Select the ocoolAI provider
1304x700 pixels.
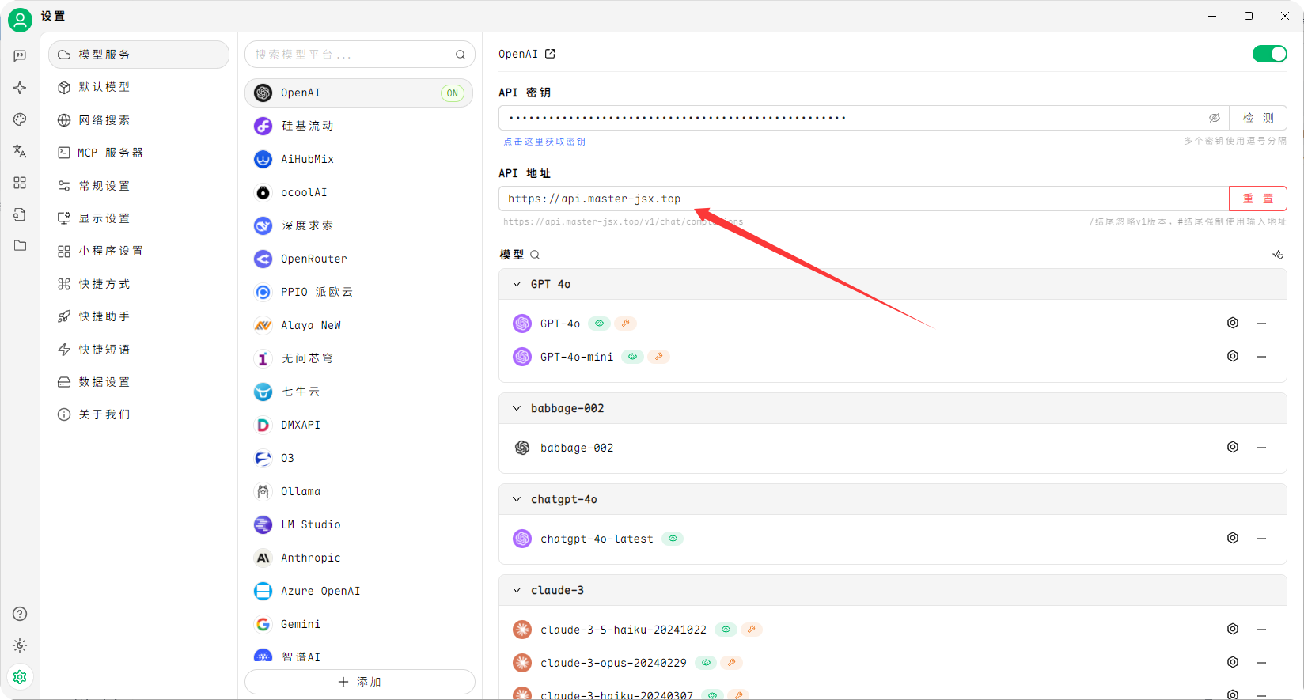359,192
